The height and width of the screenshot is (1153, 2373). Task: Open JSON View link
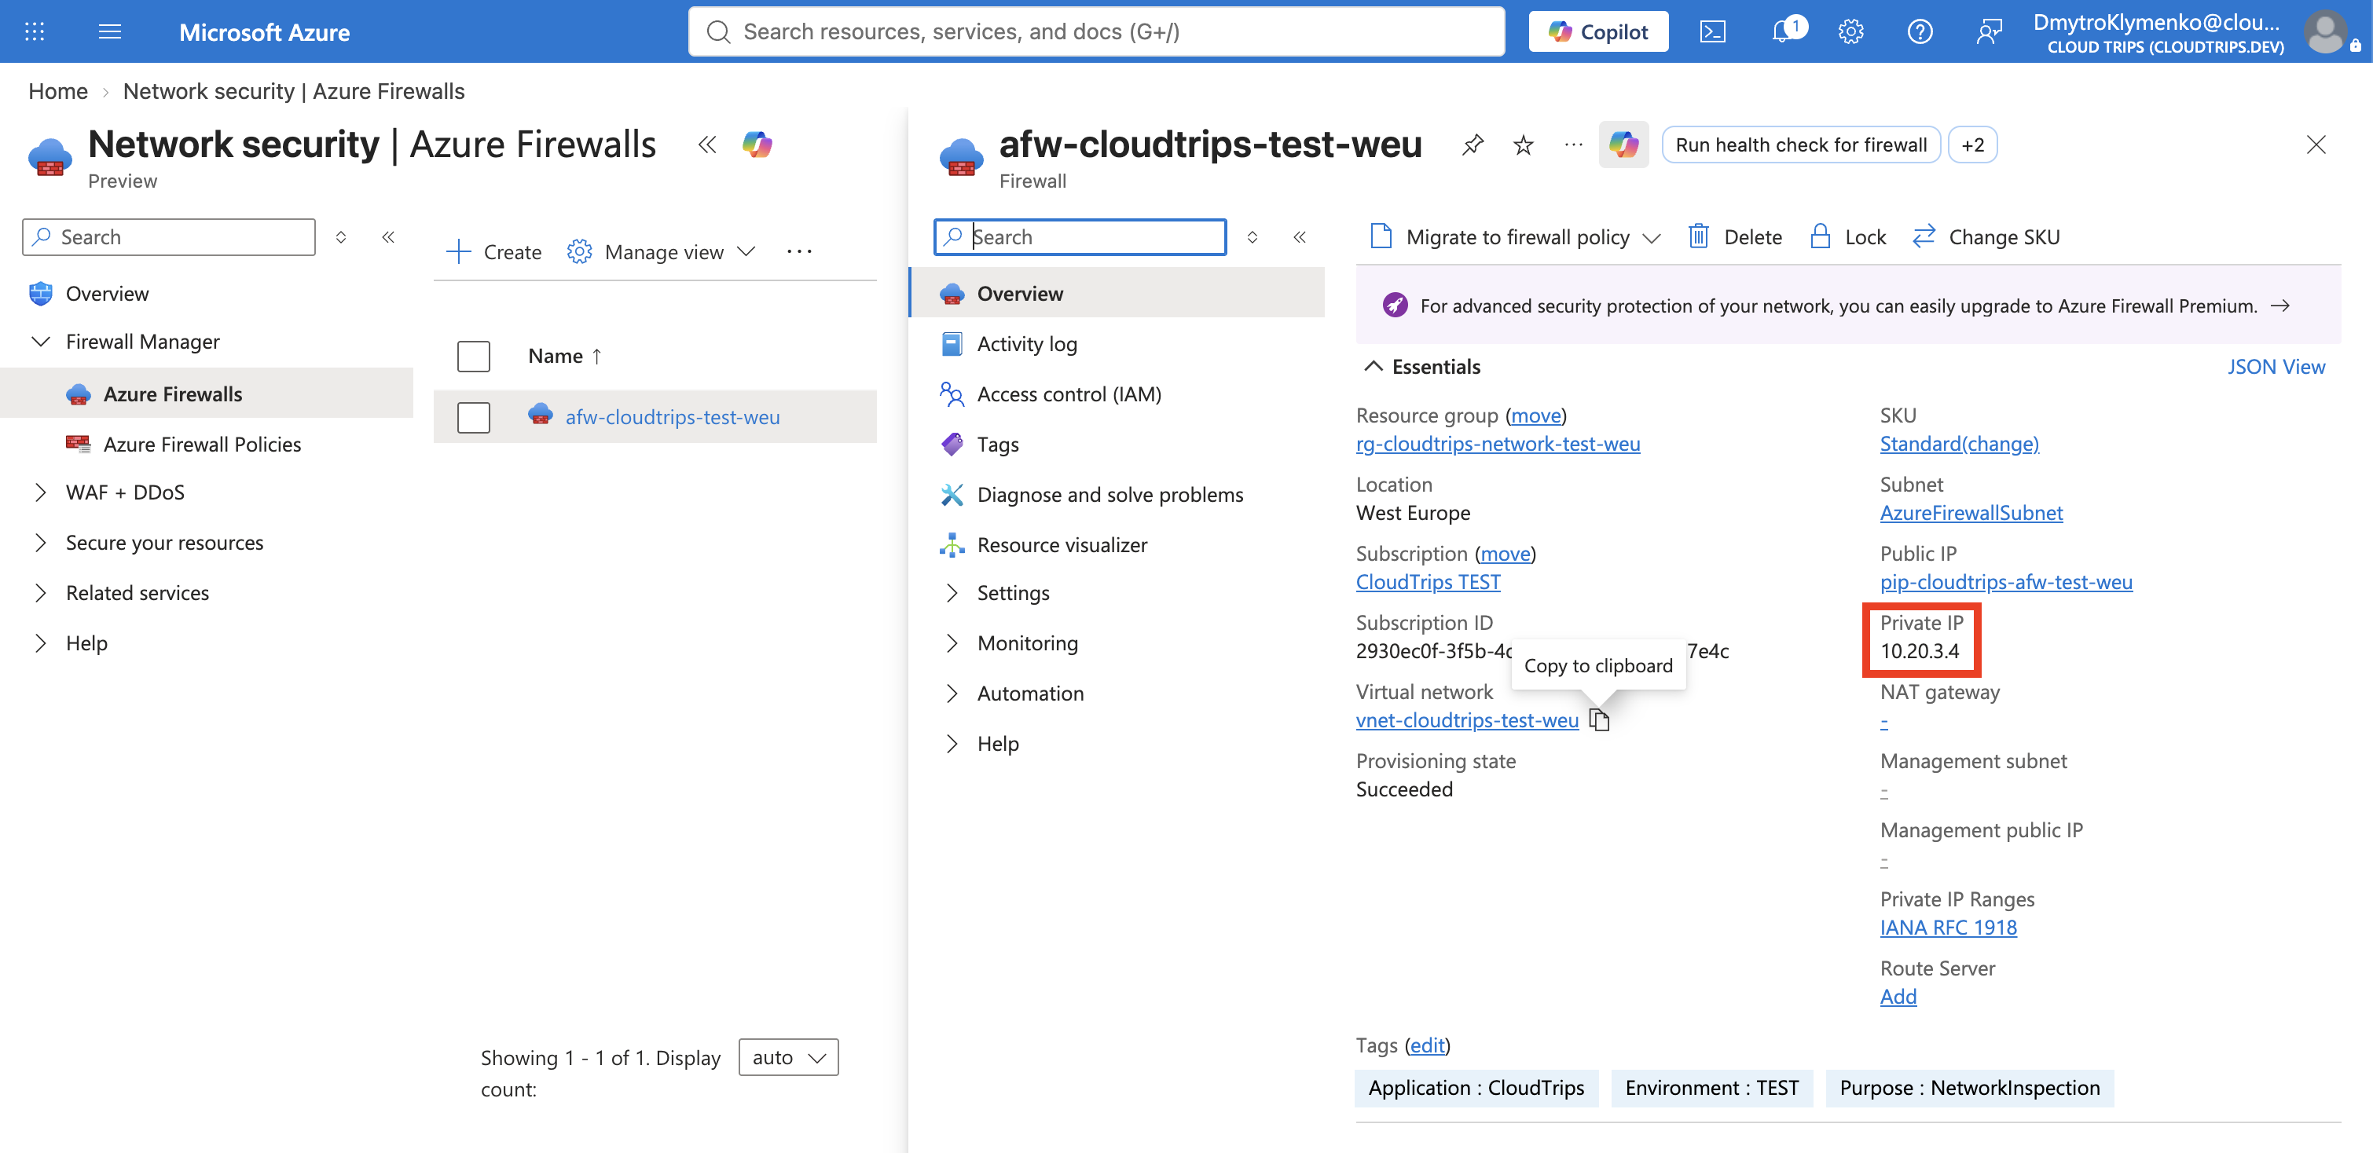pos(2276,367)
